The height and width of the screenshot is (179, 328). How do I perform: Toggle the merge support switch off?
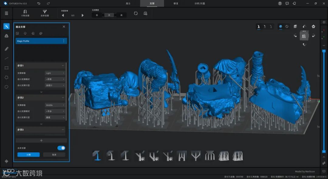pyautogui.click(x=61, y=148)
